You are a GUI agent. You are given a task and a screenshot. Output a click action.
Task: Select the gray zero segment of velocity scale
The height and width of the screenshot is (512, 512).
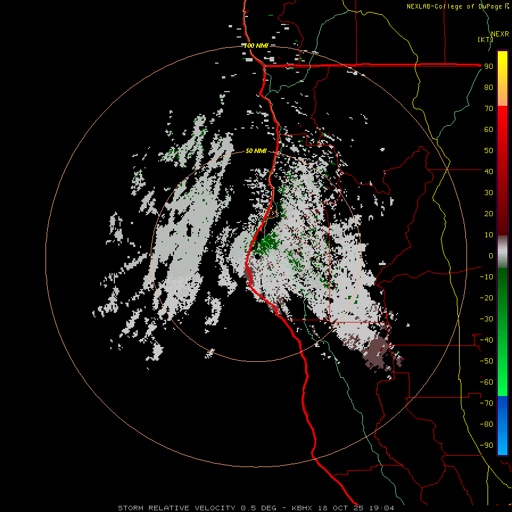[x=502, y=251]
